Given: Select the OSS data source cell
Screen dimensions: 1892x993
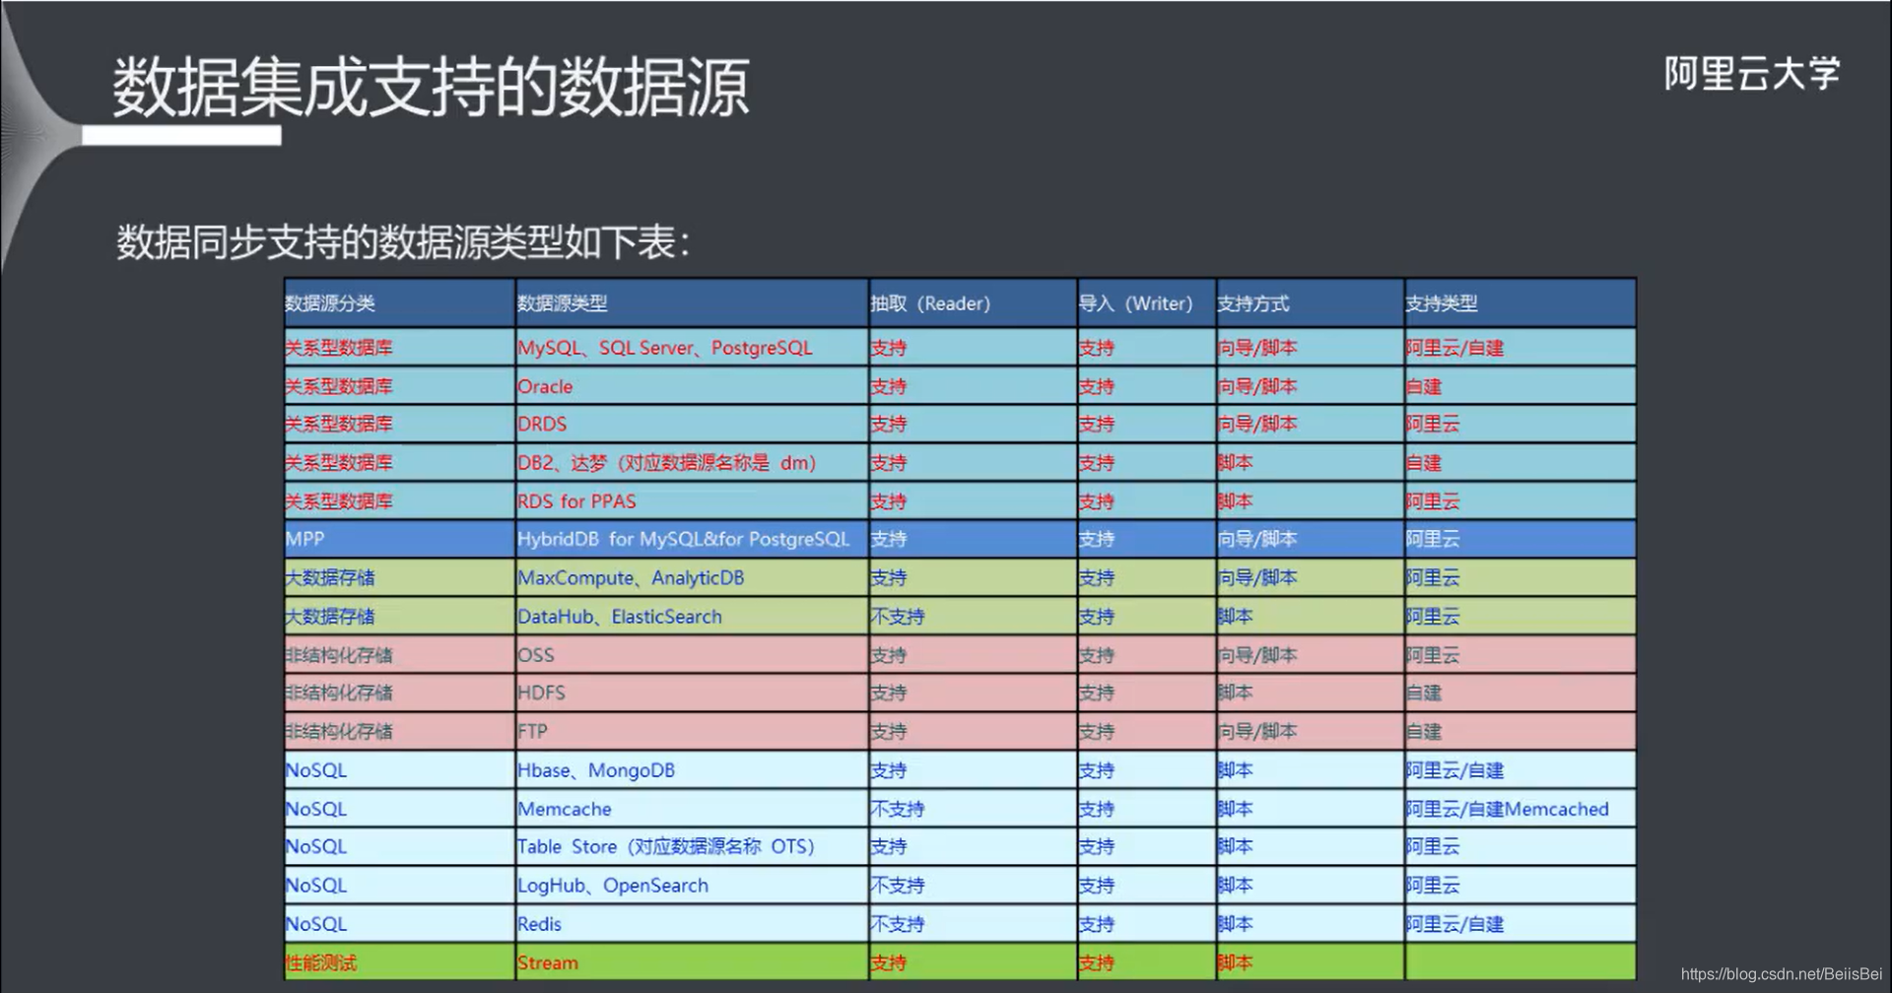Looking at the screenshot, I should [535, 654].
